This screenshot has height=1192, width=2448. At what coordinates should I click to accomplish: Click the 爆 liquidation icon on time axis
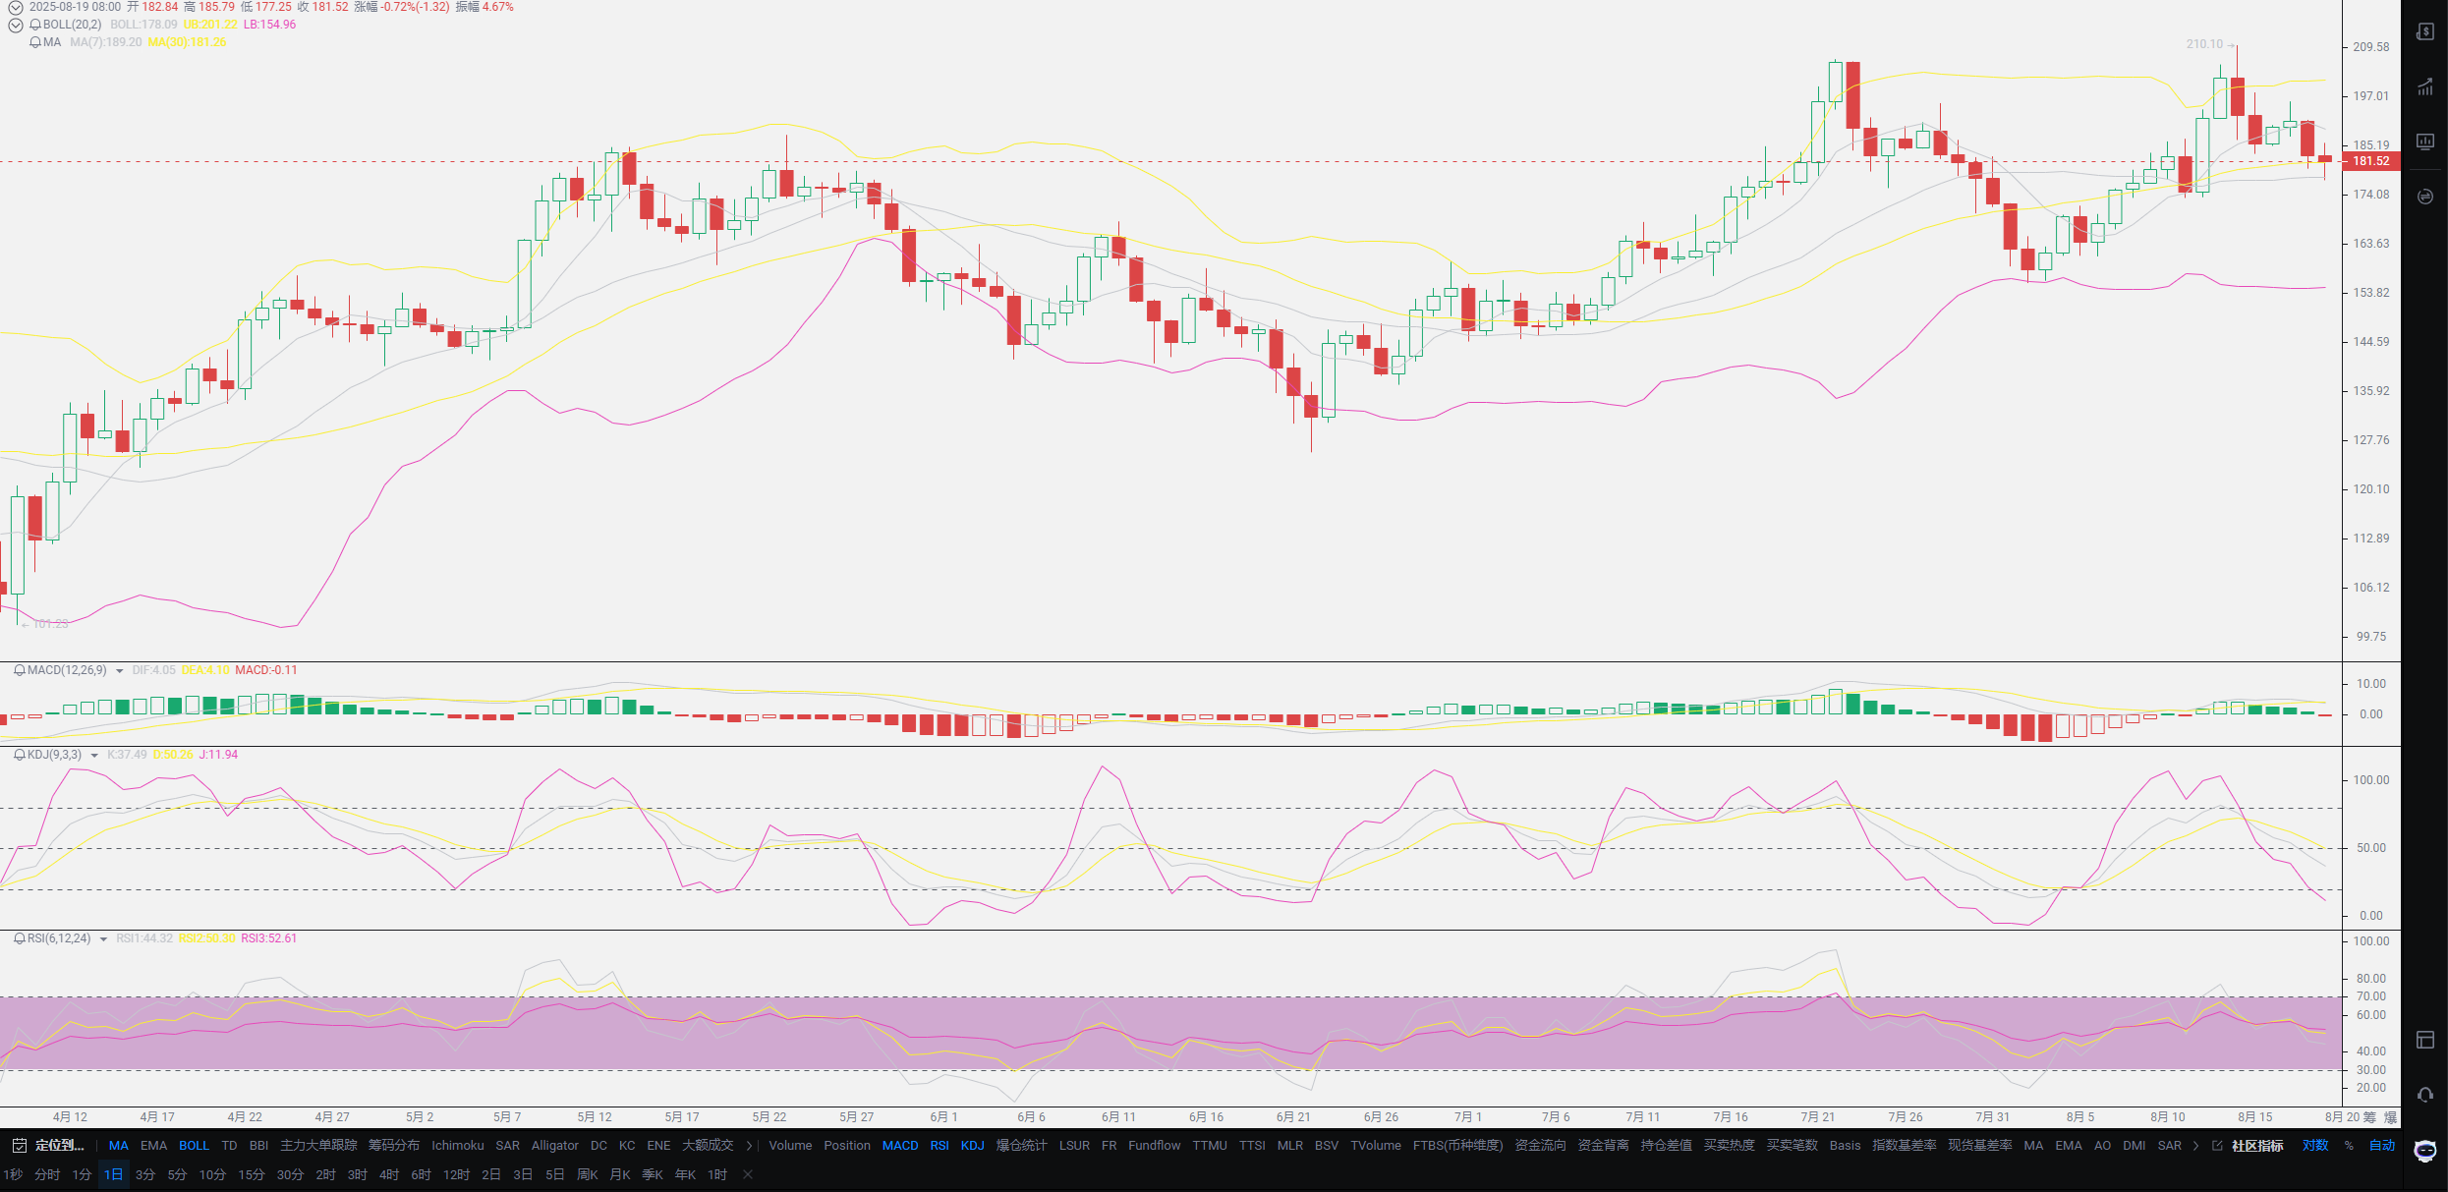pos(2391,1117)
